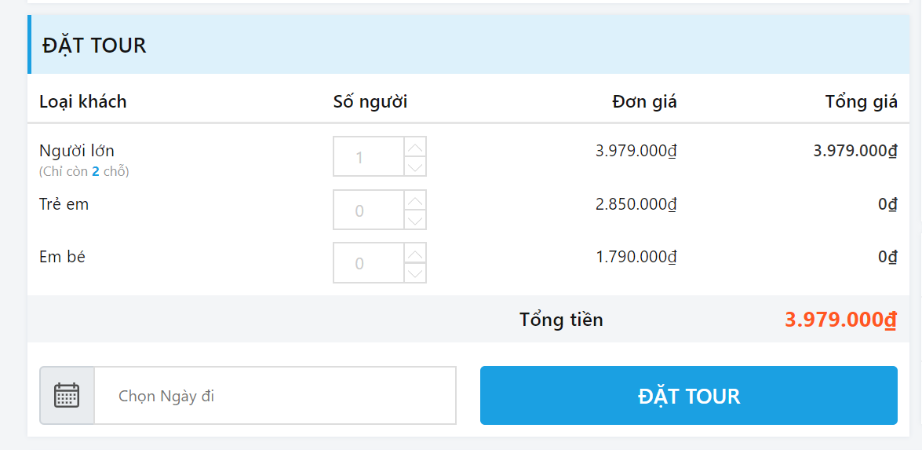Click the Số người column header
Viewport: 922px width, 450px height.
pyautogui.click(x=370, y=102)
